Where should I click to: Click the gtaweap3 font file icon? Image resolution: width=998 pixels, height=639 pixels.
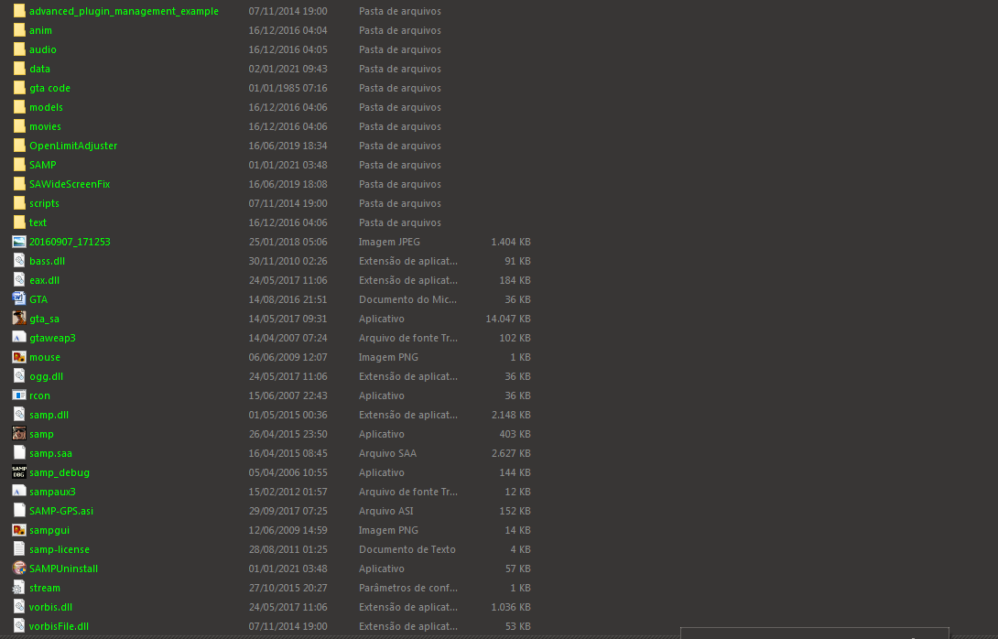tap(19, 337)
